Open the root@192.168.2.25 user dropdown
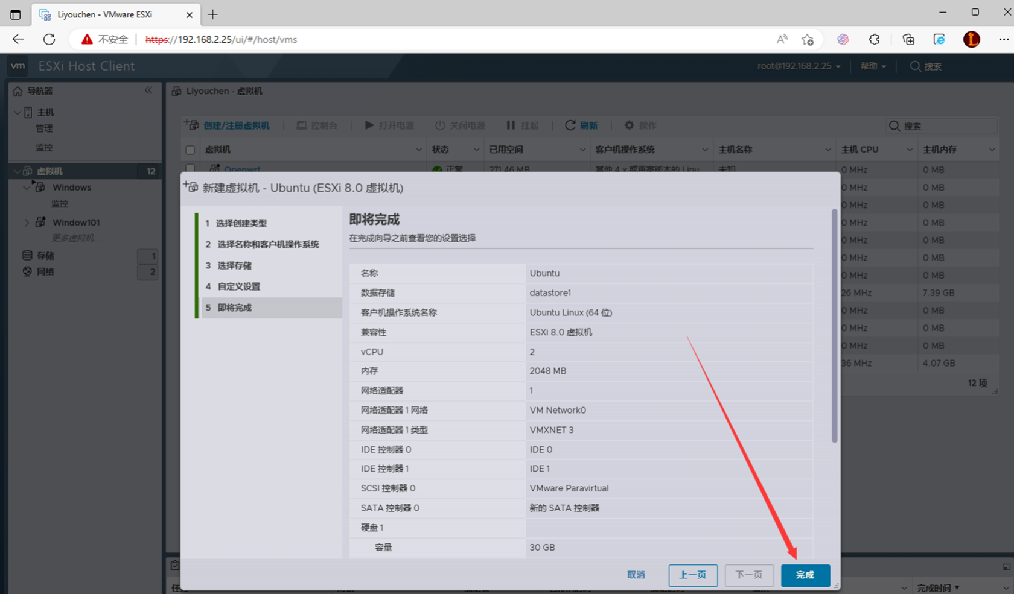This screenshot has height=594, width=1014. (x=799, y=66)
